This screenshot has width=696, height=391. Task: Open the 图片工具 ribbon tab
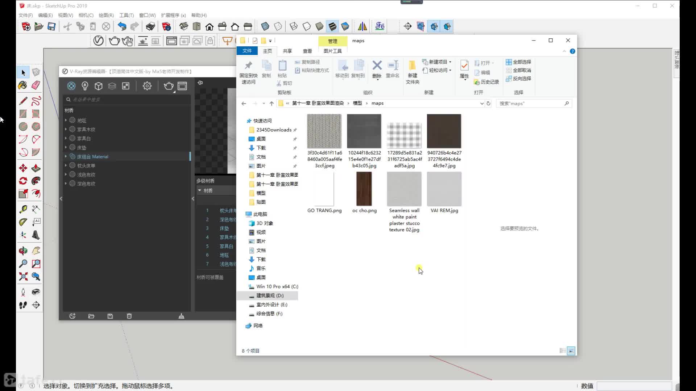pyautogui.click(x=332, y=51)
